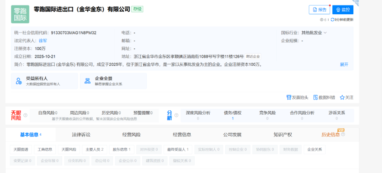The height and width of the screenshot is (173, 382).
Task: Select 周边风险 0 item
Action: 80,113
